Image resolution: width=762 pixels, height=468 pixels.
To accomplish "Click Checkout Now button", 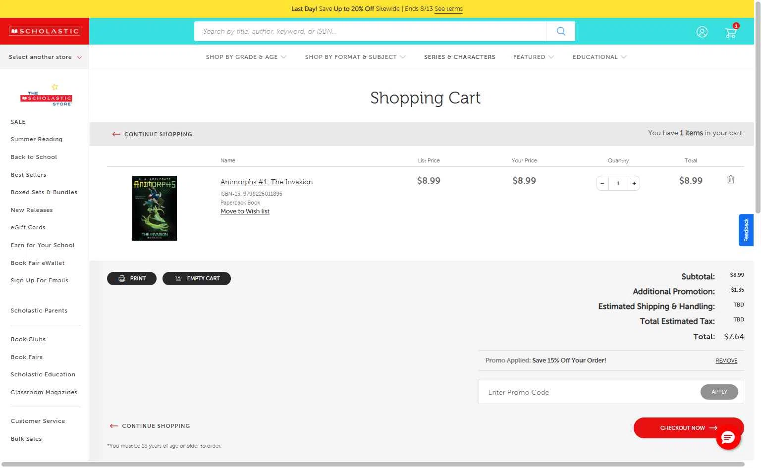I will coord(689,428).
